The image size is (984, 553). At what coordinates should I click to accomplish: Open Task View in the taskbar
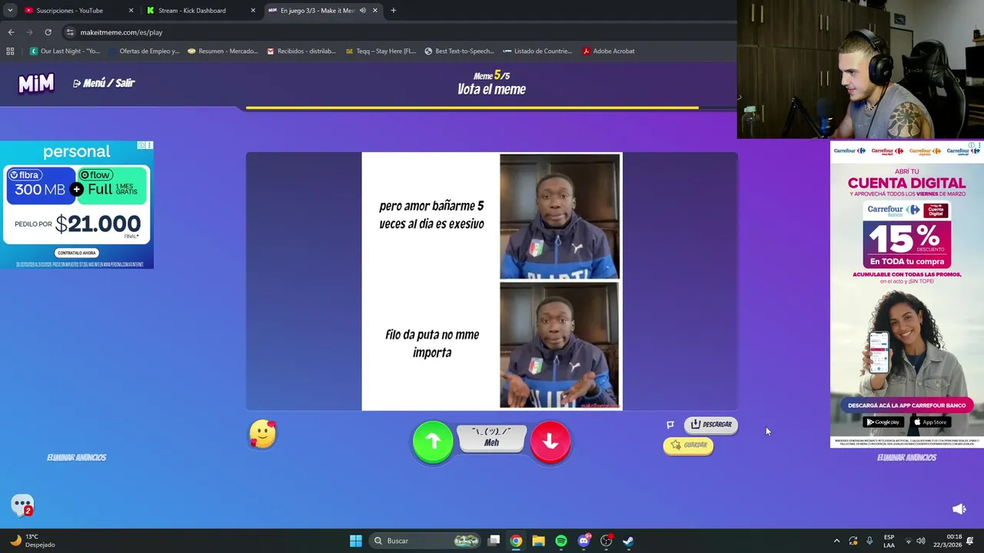[x=494, y=541]
